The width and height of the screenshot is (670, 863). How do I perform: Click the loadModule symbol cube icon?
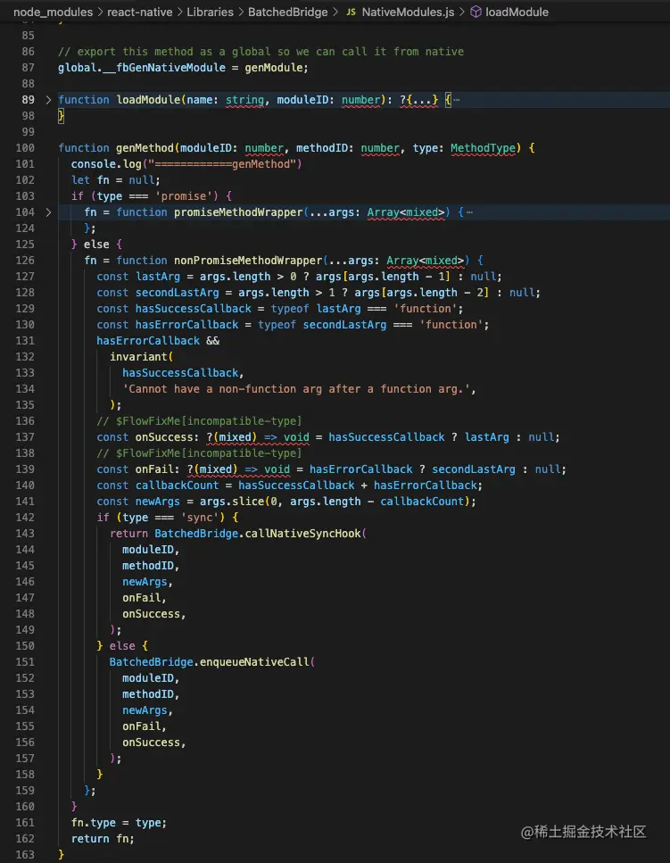coord(476,12)
